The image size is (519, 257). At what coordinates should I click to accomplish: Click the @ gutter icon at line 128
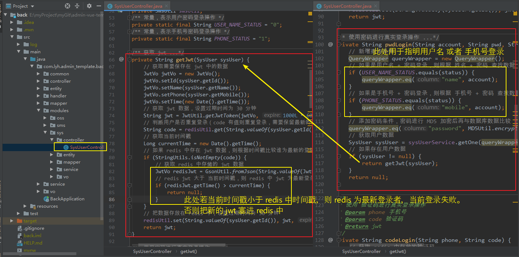[x=330, y=240]
